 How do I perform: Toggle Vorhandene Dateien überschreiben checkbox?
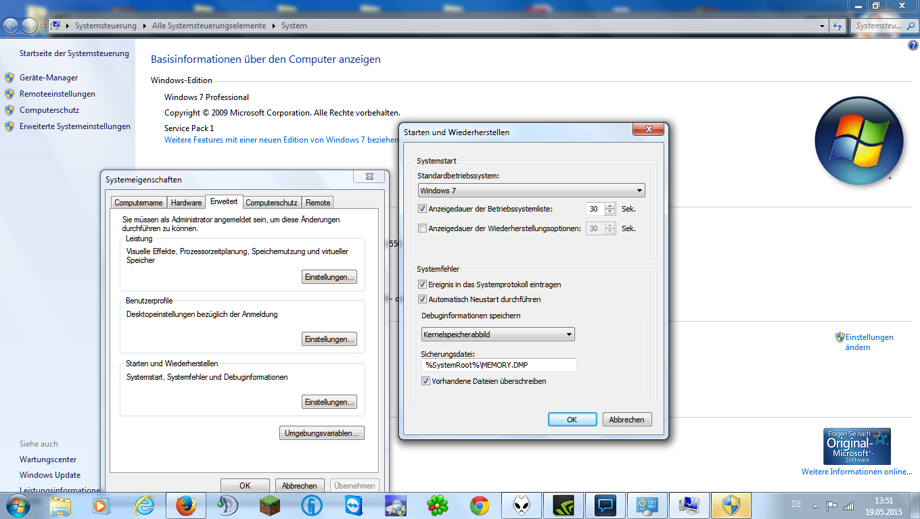[x=425, y=381]
